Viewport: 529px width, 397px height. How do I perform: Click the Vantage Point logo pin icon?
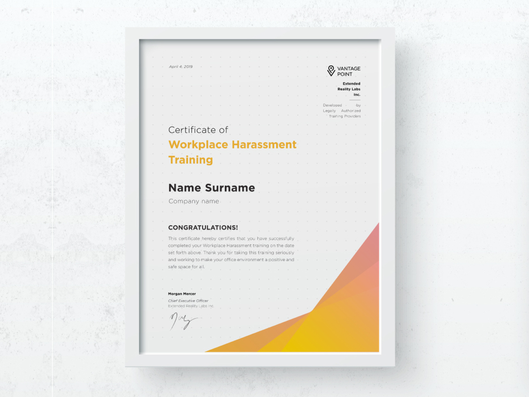(331, 71)
